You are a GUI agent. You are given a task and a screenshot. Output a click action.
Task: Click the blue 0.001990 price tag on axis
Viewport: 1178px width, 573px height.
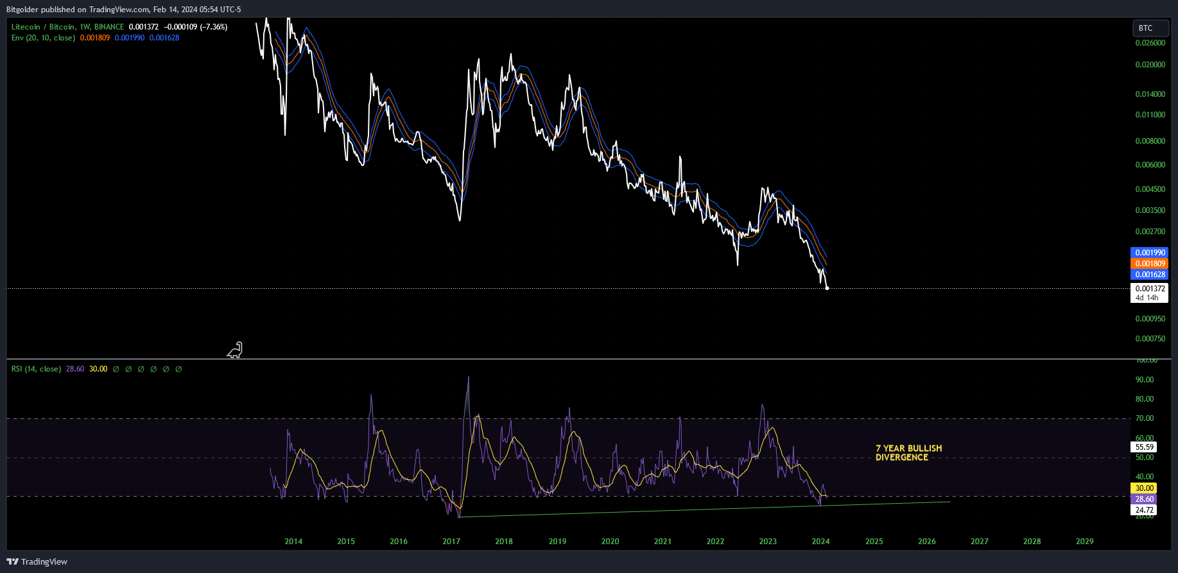pyautogui.click(x=1149, y=253)
